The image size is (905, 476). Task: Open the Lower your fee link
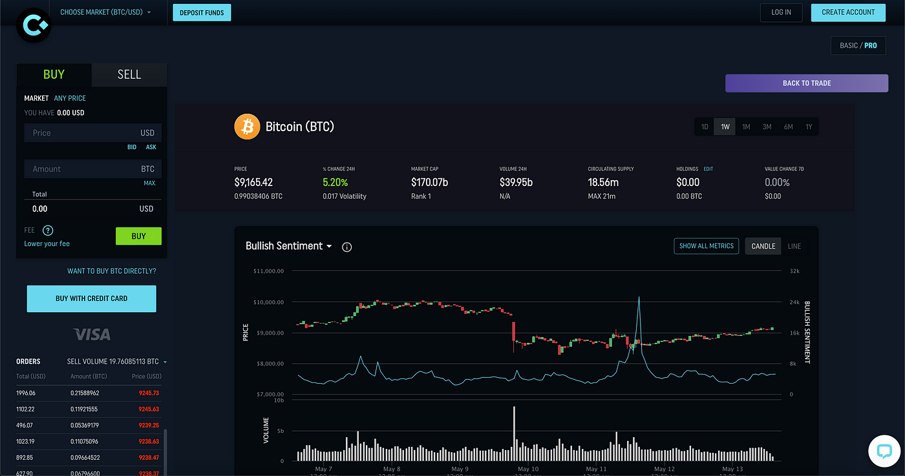pyautogui.click(x=47, y=243)
